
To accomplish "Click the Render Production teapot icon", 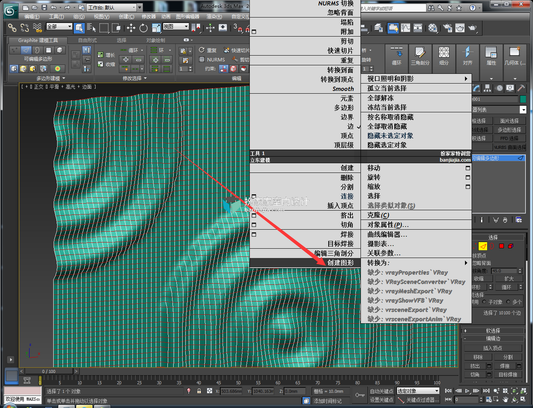I will coord(473,28).
